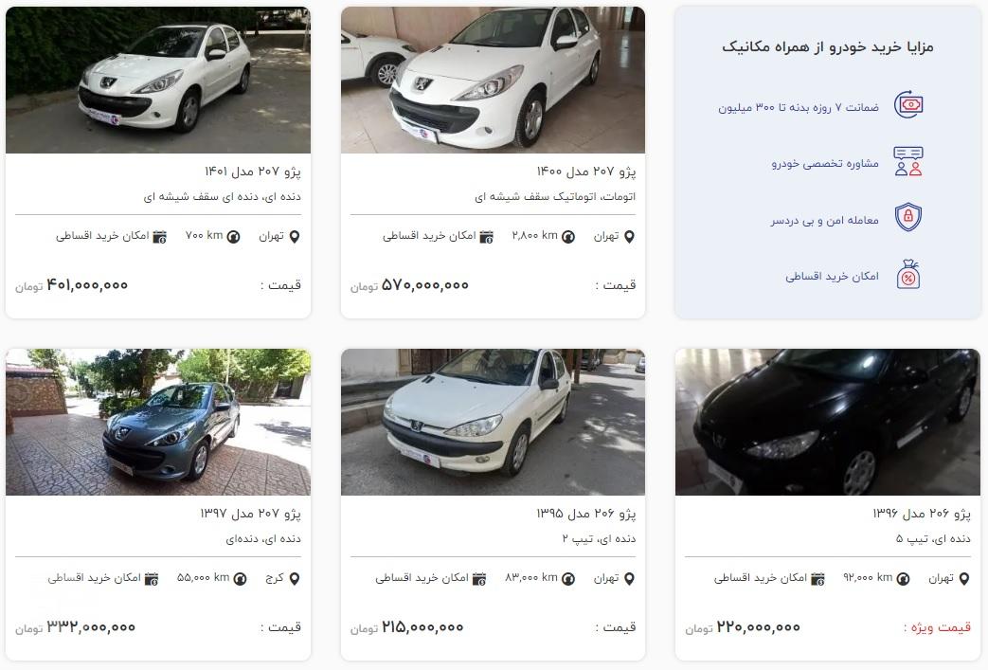Open gray Peugeot 207 1397 photo
Image resolution: width=988 pixels, height=670 pixels.
158,422
